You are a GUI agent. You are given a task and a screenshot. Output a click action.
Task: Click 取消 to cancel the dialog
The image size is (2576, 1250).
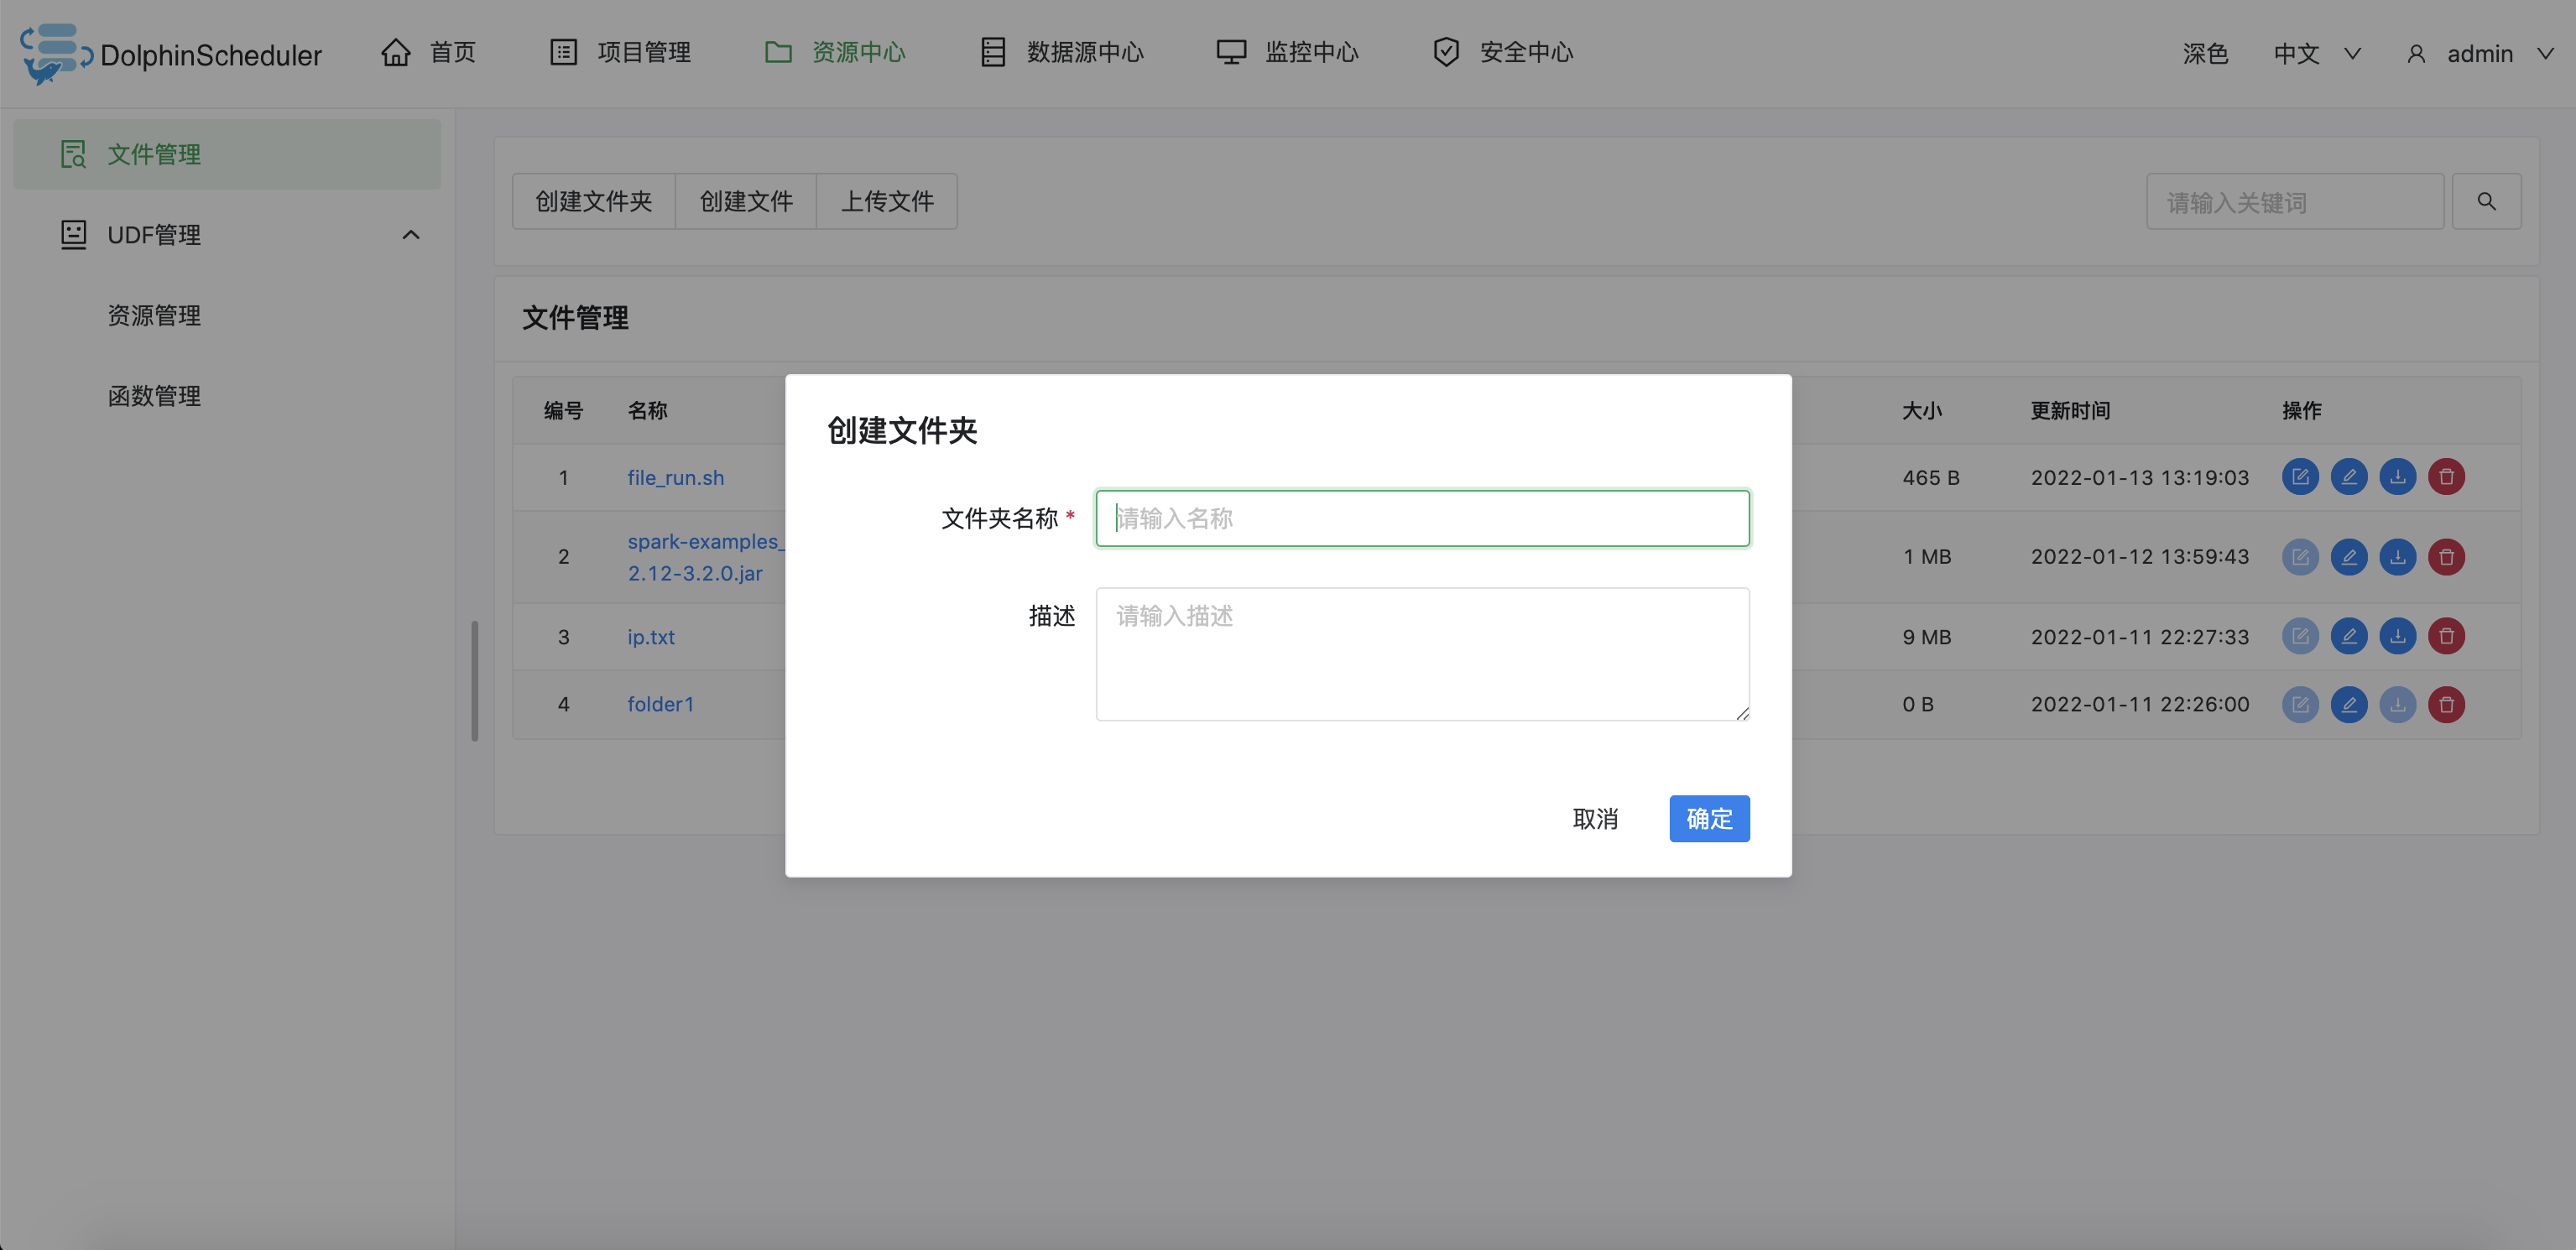[1594, 818]
